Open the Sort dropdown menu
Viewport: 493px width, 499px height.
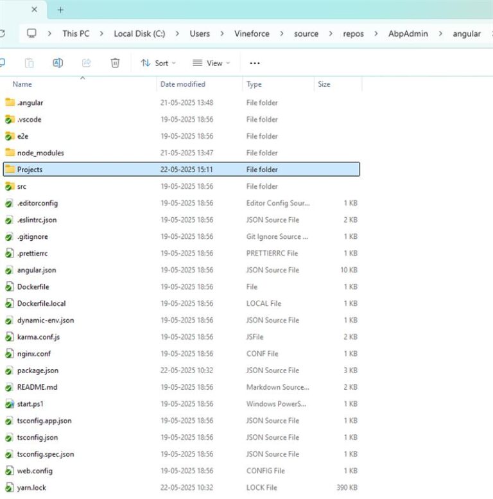[x=158, y=63]
